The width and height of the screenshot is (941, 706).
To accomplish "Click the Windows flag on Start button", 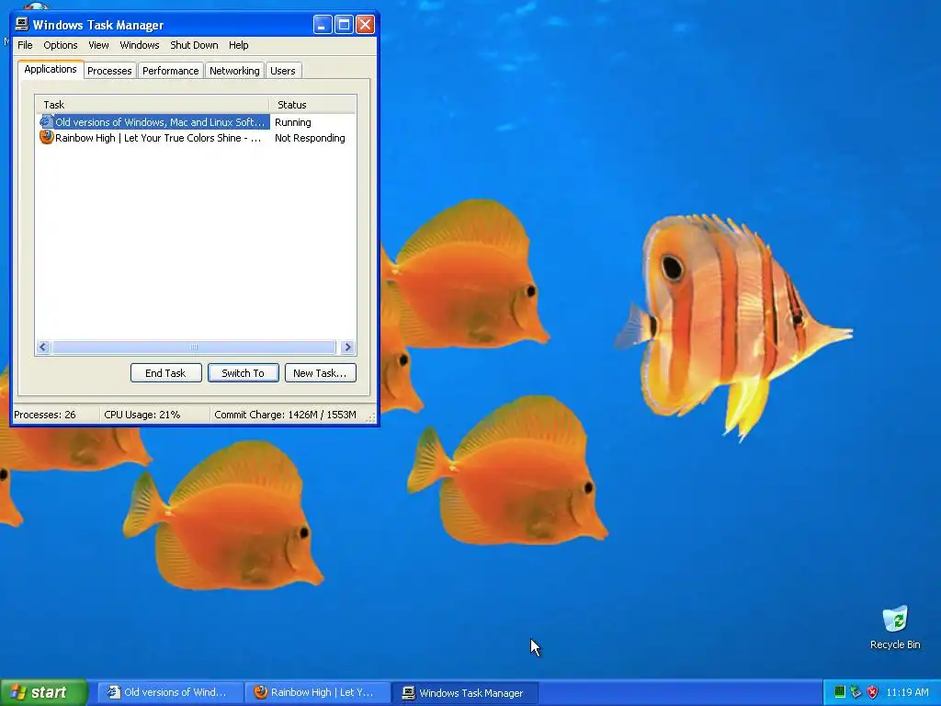I will click(x=17, y=692).
